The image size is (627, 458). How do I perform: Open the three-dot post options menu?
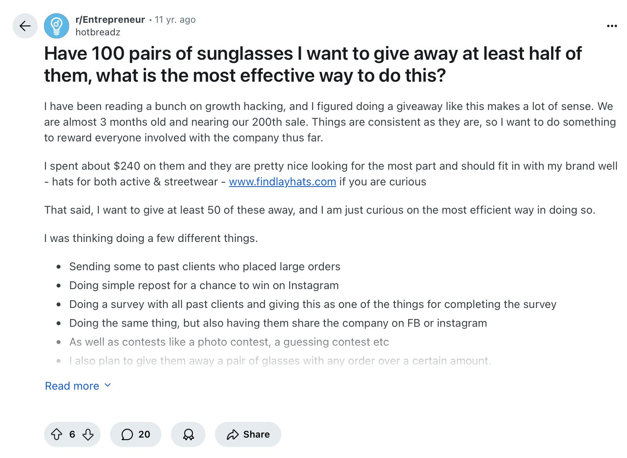(x=612, y=26)
